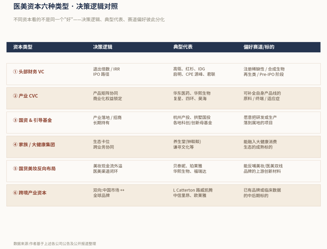Click the cell 退出倍数 / IRR IPO 路径
Image resolution: width=327 pixels, height=249 pixels.
106,72
